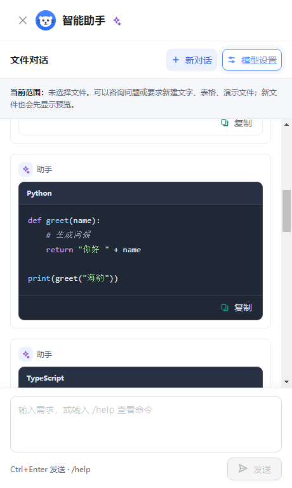Open 模型设置
Screen dimensions: 292x488
tap(252, 60)
